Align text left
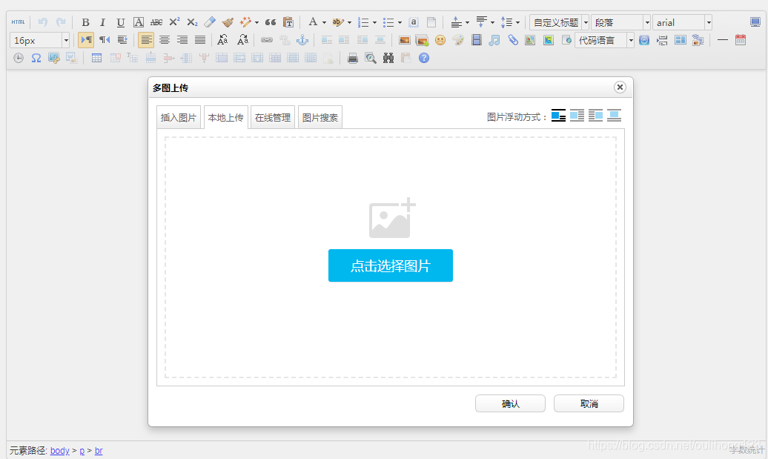Image resolution: width=768 pixels, height=459 pixels. tap(146, 40)
